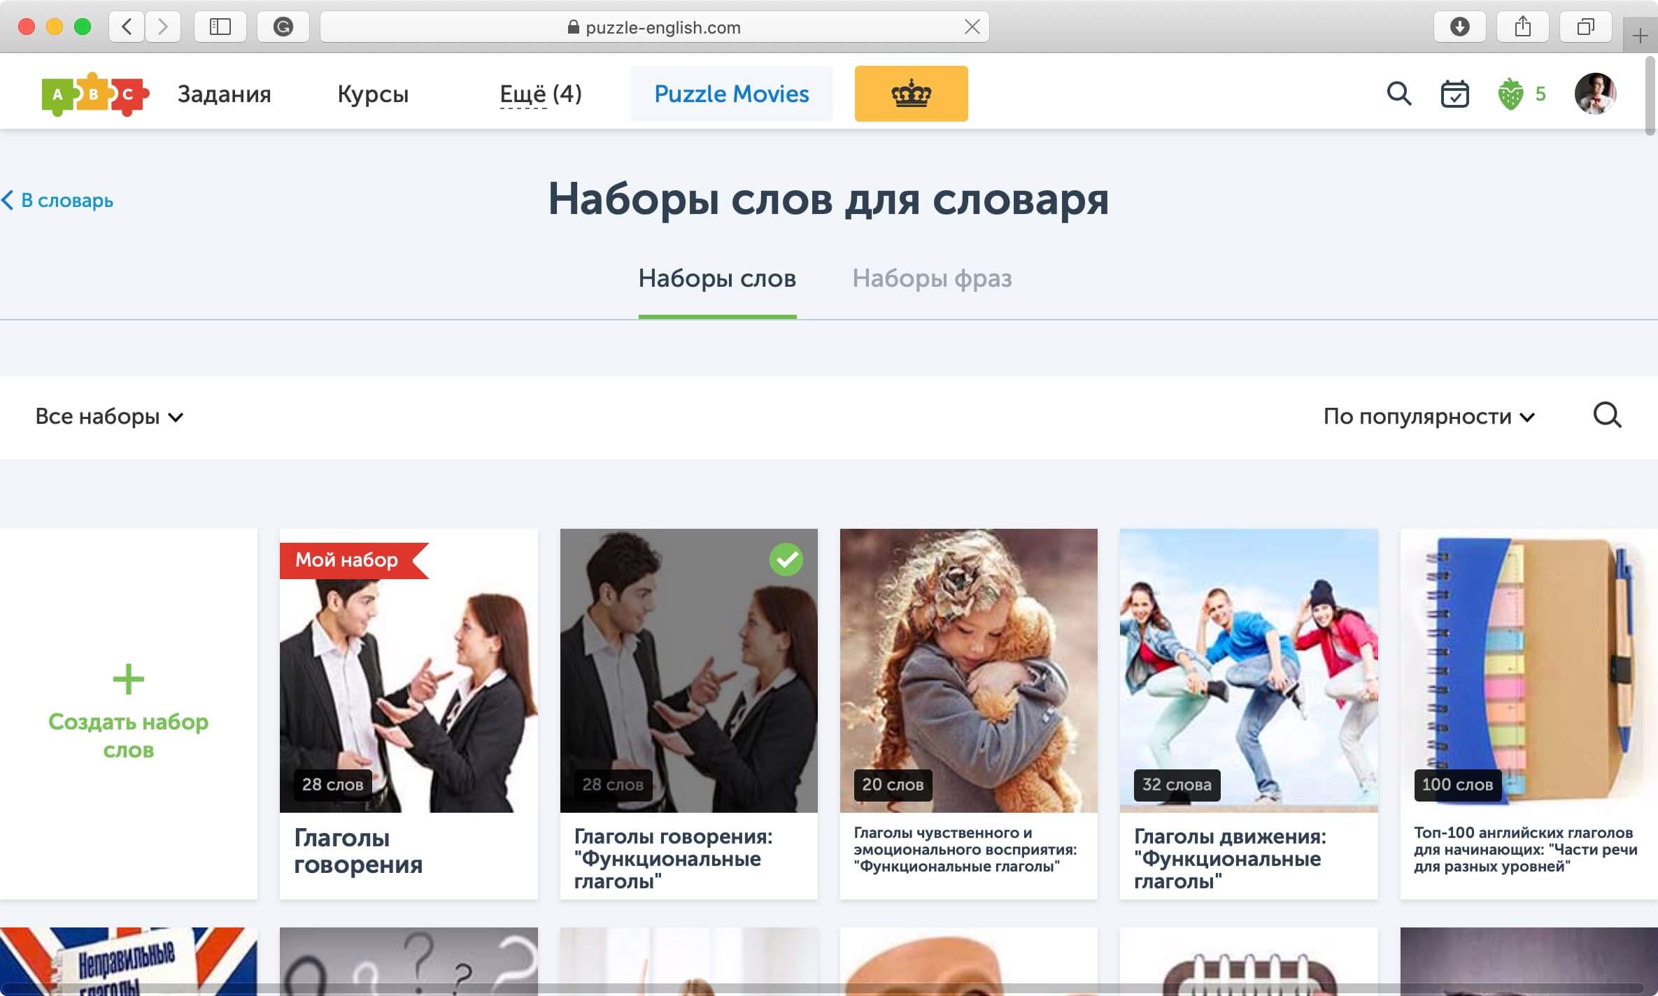
Task: Open Safari downloads button
Action: click(x=1459, y=27)
